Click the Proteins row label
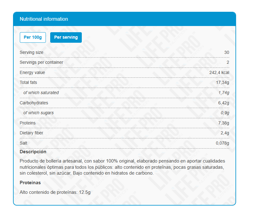The image size is (255, 213). pyautogui.click(x=28, y=123)
